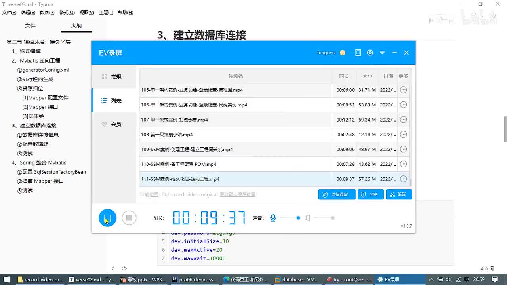This screenshot has width=507, height=285.
Task: Open more options for 110 POM.mp4 row
Action: click(x=403, y=164)
